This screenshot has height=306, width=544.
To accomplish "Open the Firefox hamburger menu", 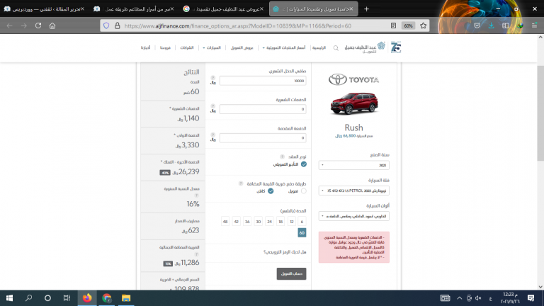I will click(x=534, y=25).
